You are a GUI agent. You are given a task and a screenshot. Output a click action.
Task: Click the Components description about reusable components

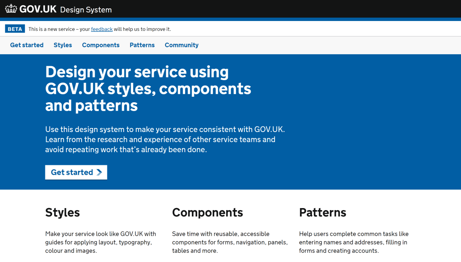[x=230, y=242]
